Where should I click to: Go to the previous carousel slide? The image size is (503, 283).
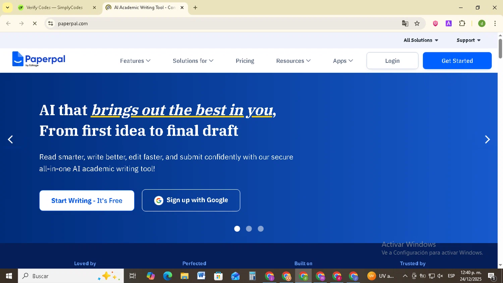point(10,139)
